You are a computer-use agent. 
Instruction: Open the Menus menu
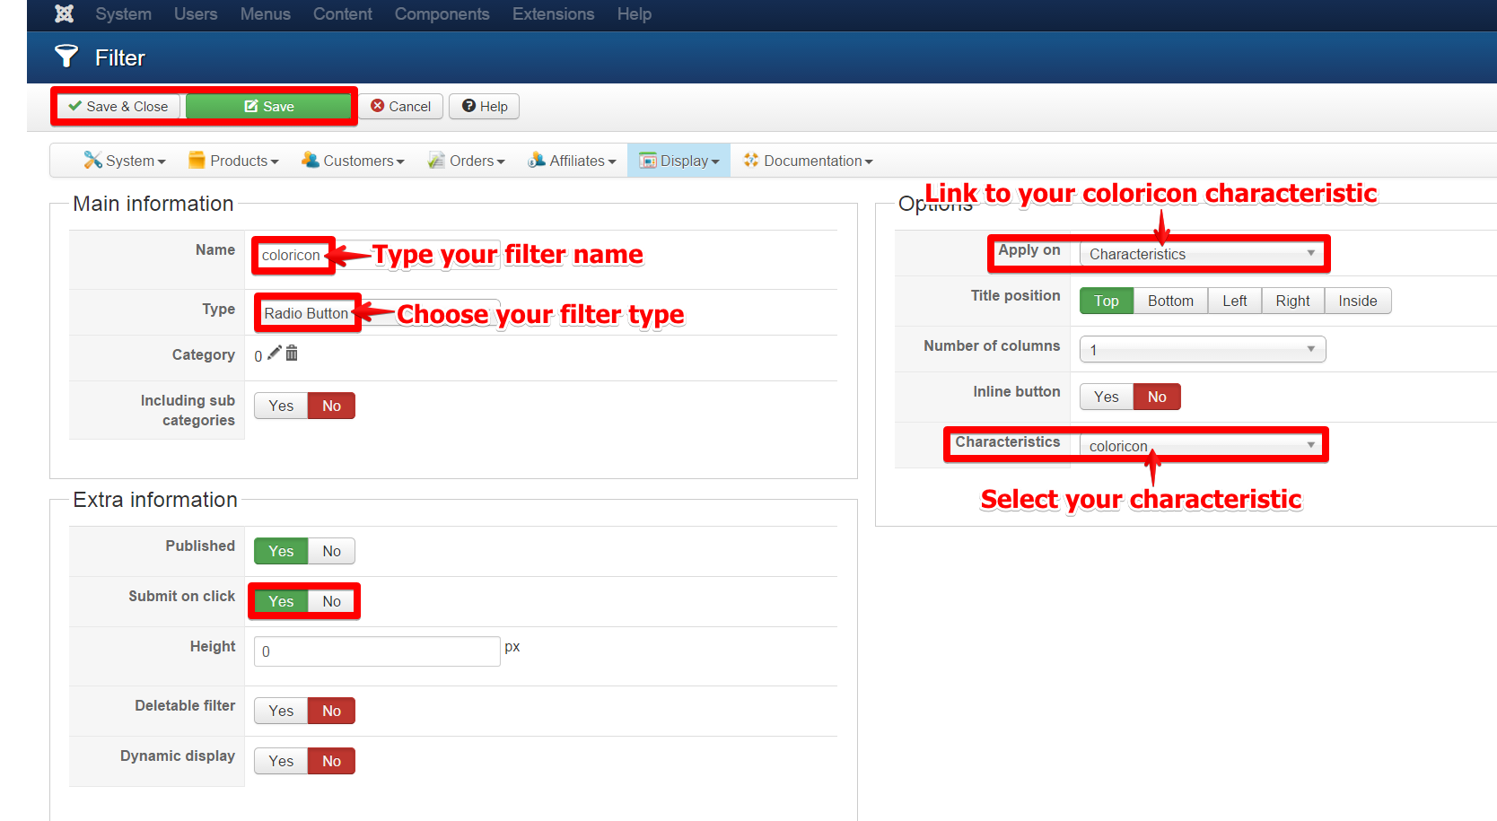[x=266, y=14]
